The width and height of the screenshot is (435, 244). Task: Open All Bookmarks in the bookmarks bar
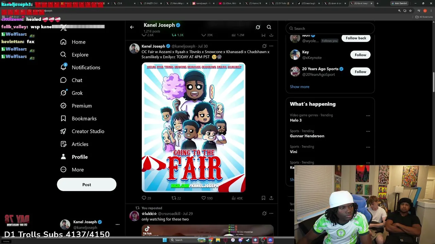[x=424, y=17]
